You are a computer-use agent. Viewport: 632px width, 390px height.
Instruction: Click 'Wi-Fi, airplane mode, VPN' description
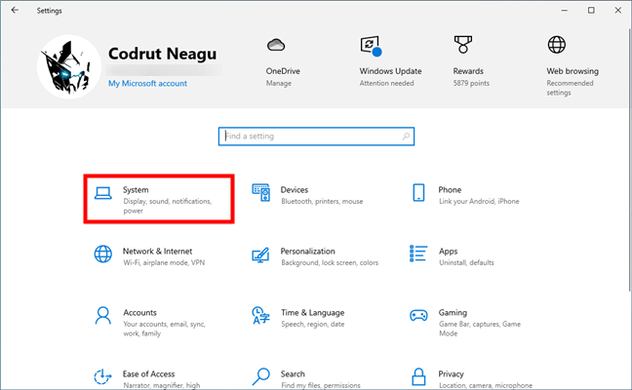pos(164,262)
